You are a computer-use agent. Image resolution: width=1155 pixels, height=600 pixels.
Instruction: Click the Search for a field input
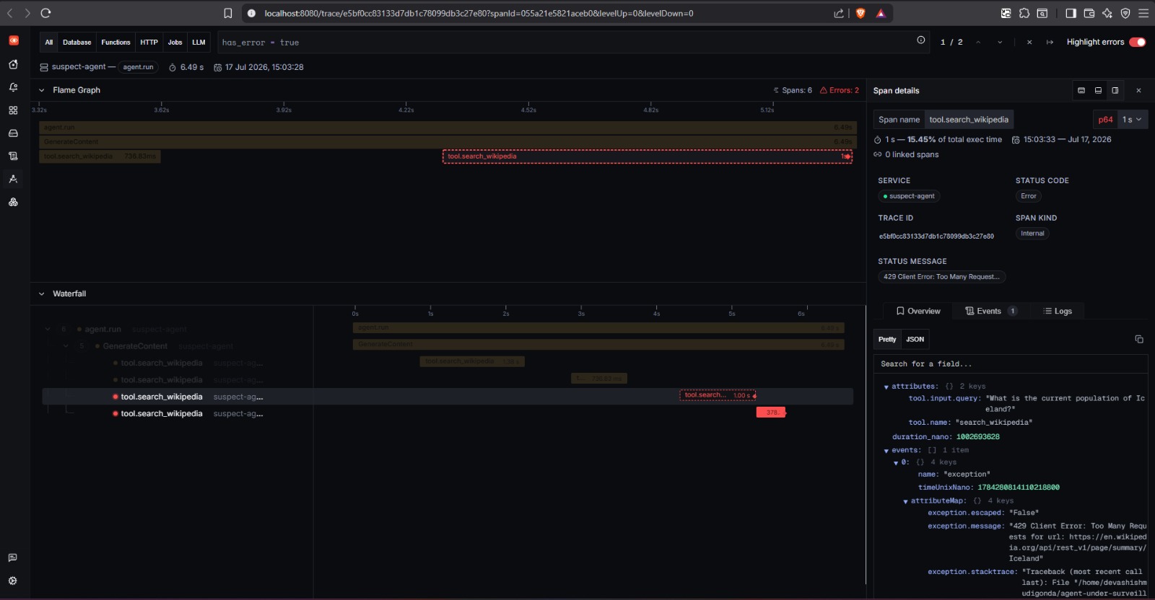pyautogui.click(x=1011, y=364)
